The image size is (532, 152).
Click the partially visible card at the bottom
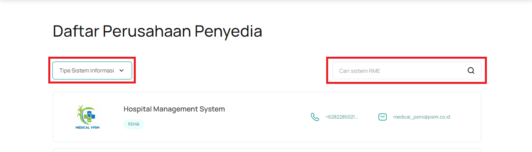click(x=267, y=150)
